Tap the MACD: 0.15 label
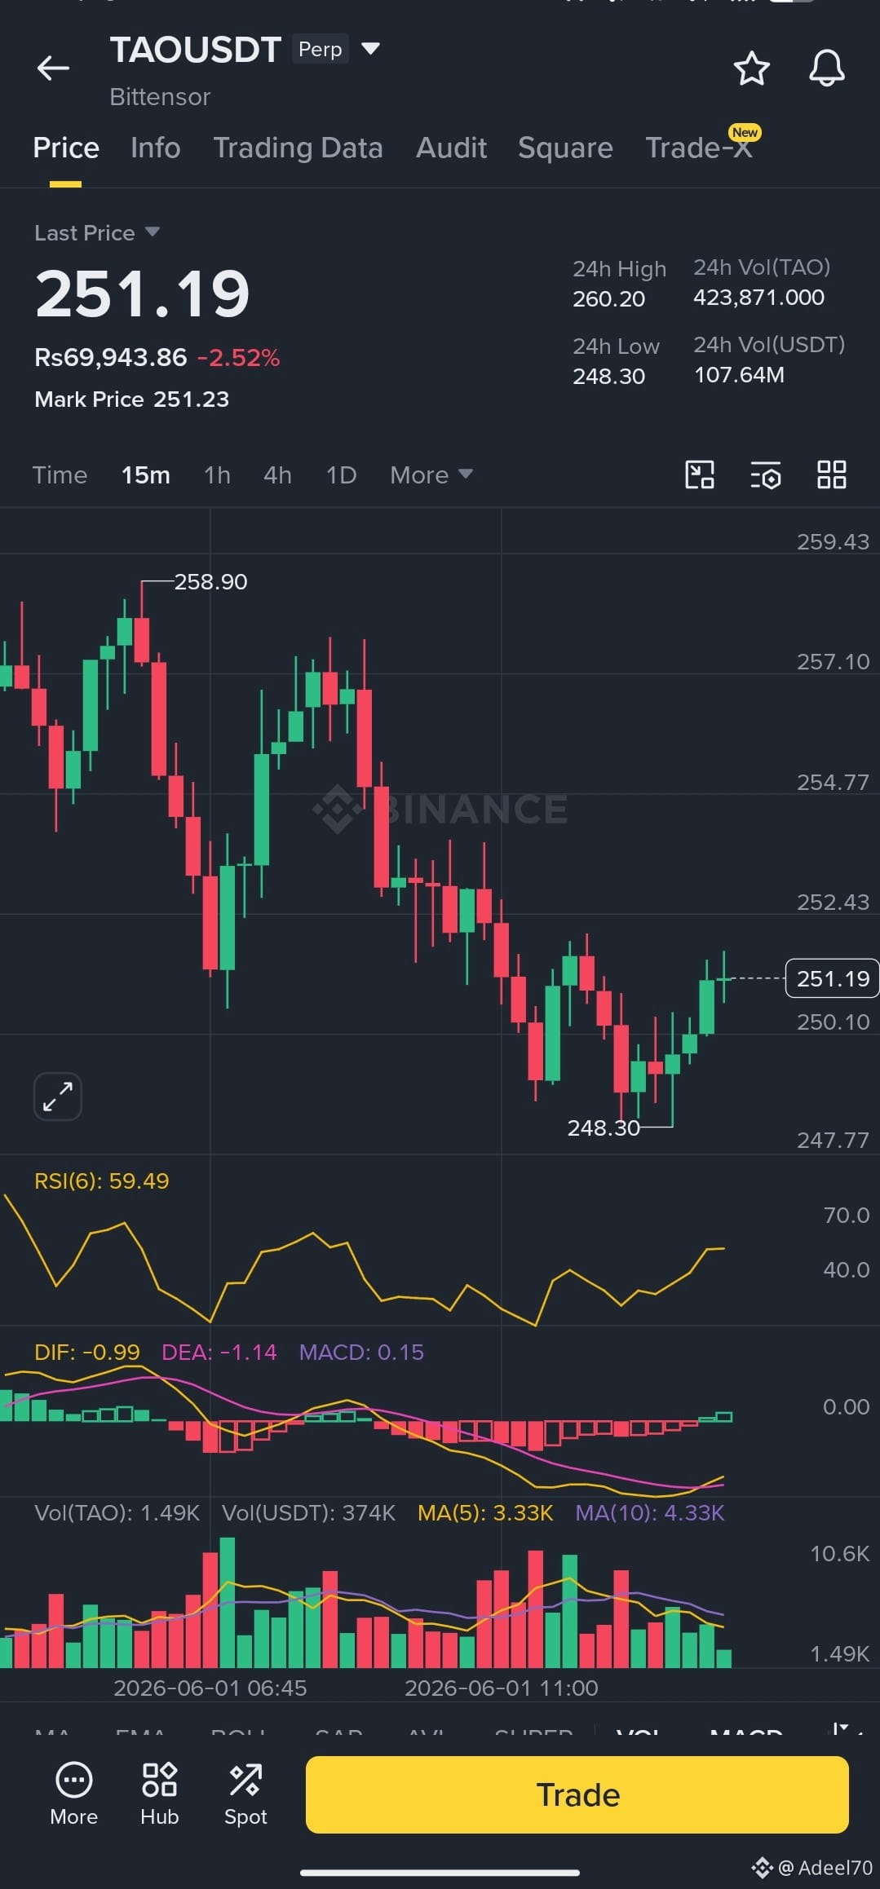 [361, 1352]
